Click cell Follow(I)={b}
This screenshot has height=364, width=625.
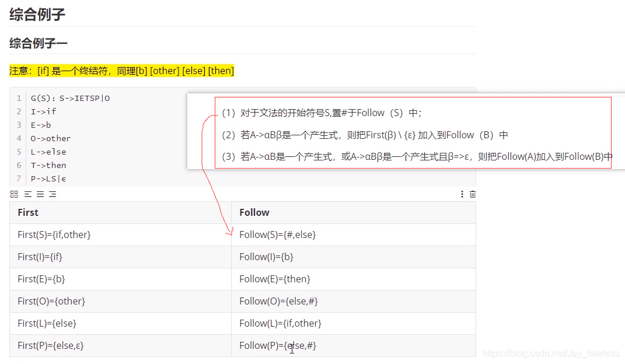click(x=354, y=257)
